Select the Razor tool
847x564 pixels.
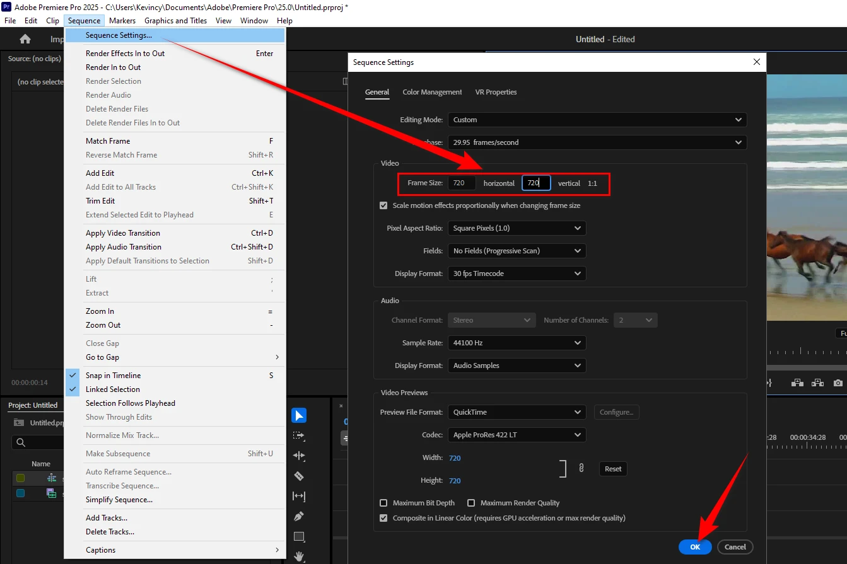299,476
